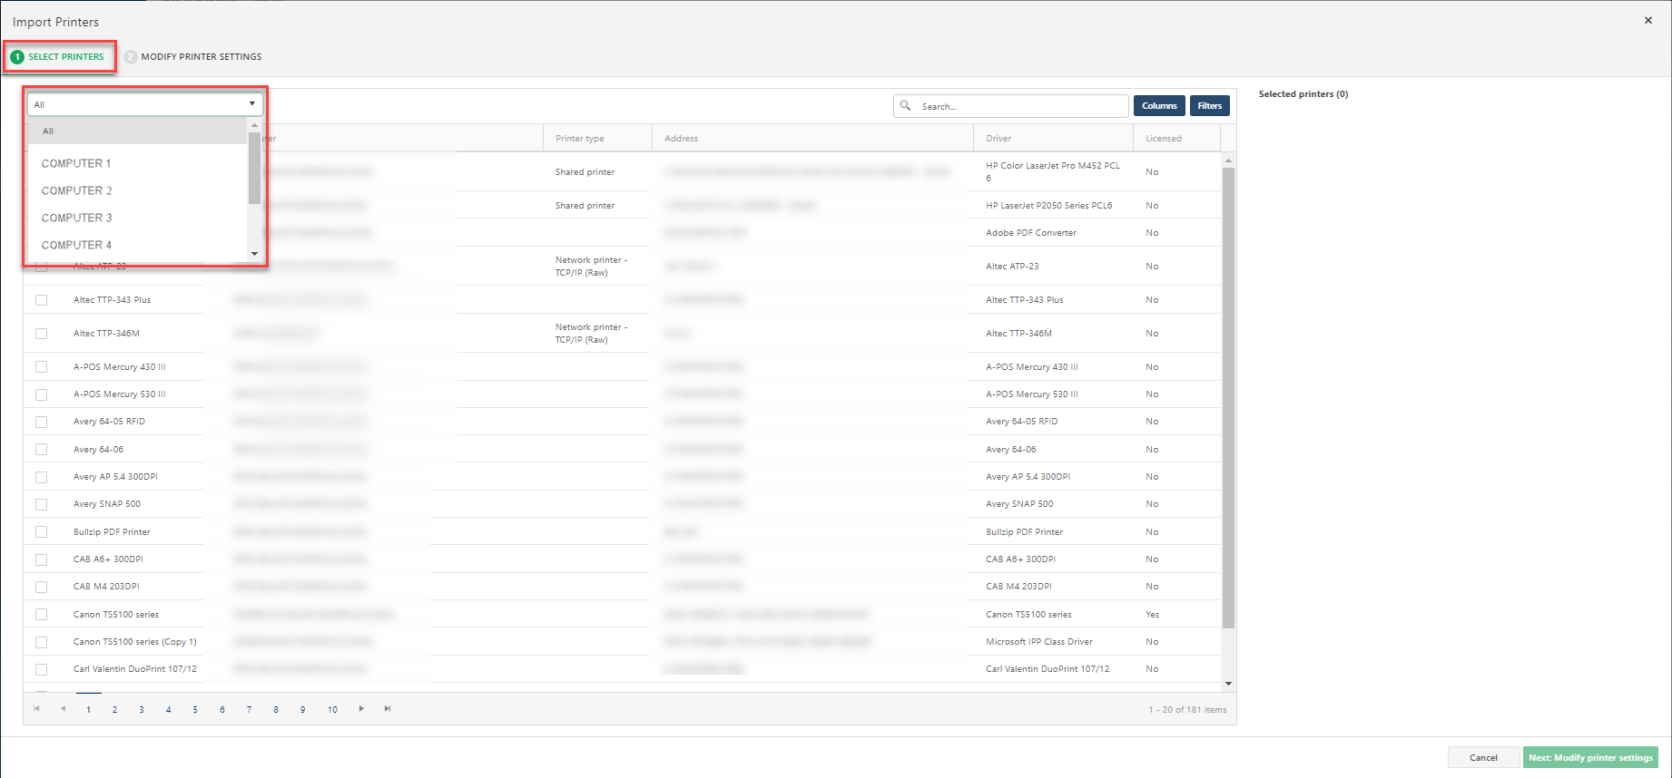The width and height of the screenshot is (1672, 778).
Task: Tick the Canon TS5100 series checkbox
Action: click(x=42, y=615)
